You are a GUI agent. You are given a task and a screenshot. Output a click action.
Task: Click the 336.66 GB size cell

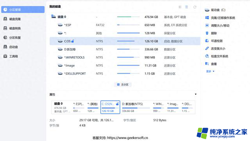coord(151,49)
